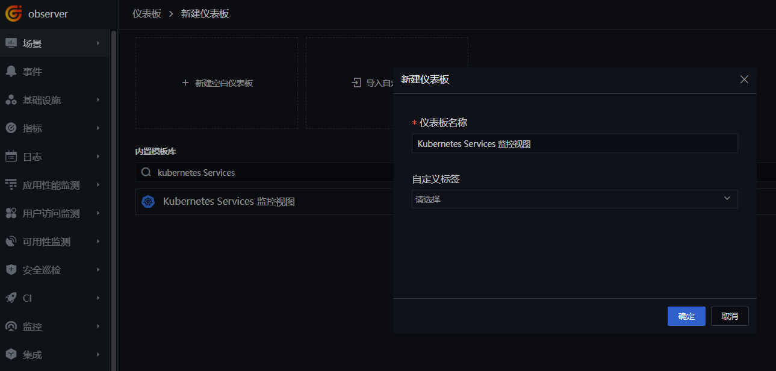The image size is (776, 371).
Task: Expand the 应用性能监测 submenu arrow
Action: pyautogui.click(x=98, y=185)
